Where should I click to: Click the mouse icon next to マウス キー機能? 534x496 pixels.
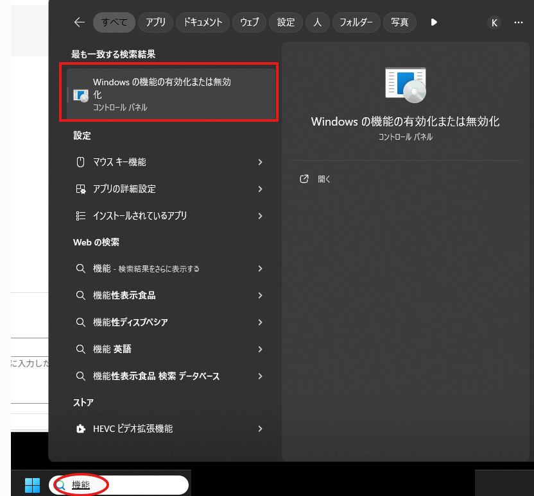point(80,162)
